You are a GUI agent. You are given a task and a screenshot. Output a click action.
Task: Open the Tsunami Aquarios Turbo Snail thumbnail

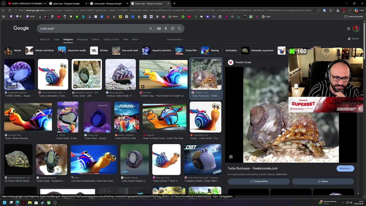coord(51,159)
